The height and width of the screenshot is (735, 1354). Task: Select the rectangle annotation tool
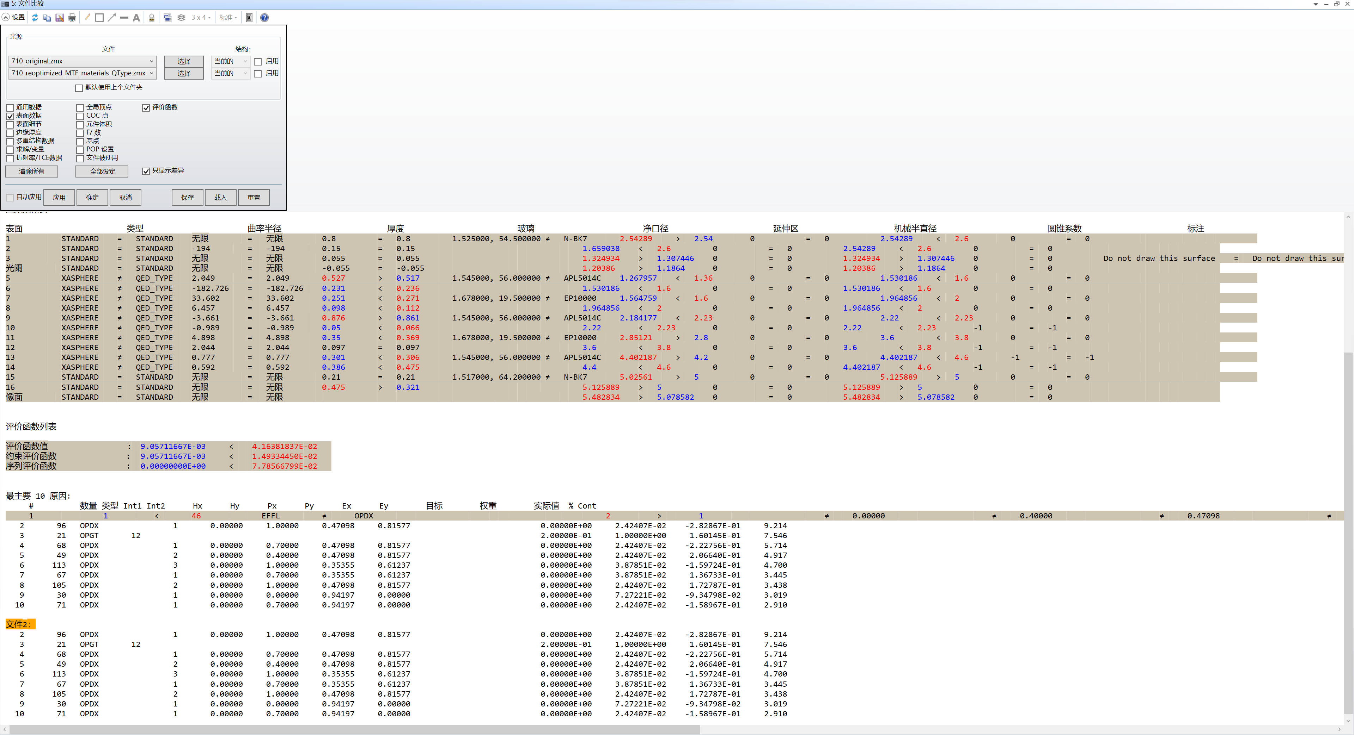[99, 17]
